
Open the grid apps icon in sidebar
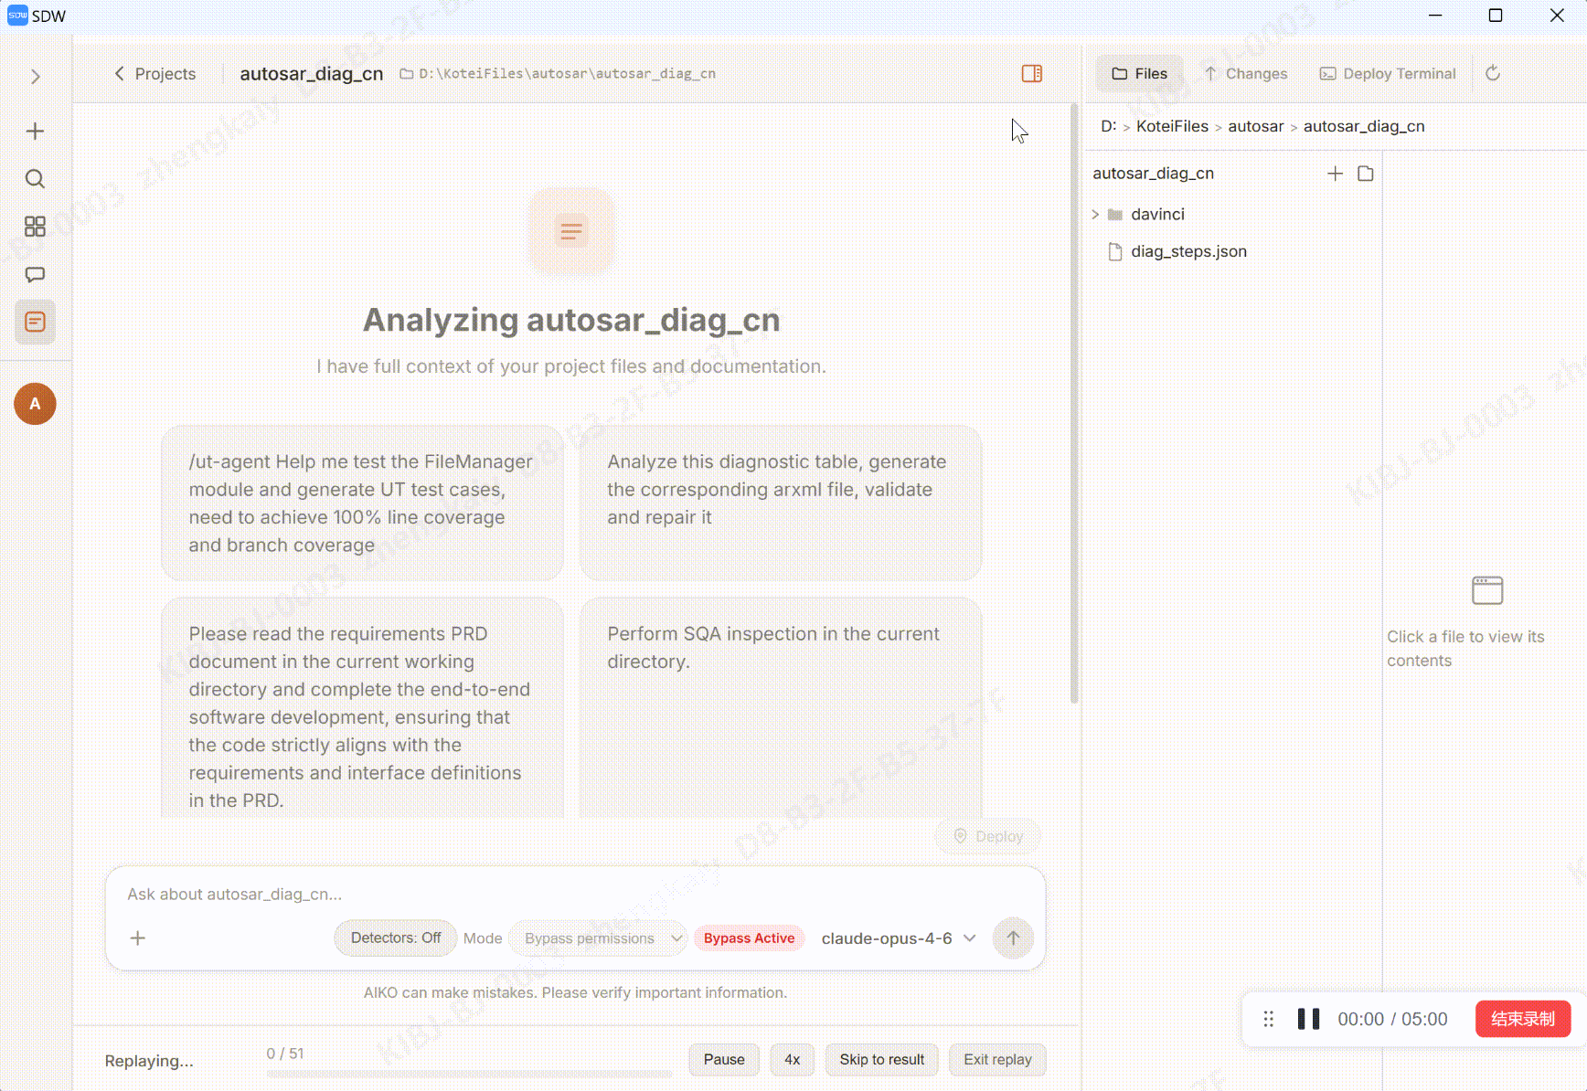pyautogui.click(x=35, y=227)
